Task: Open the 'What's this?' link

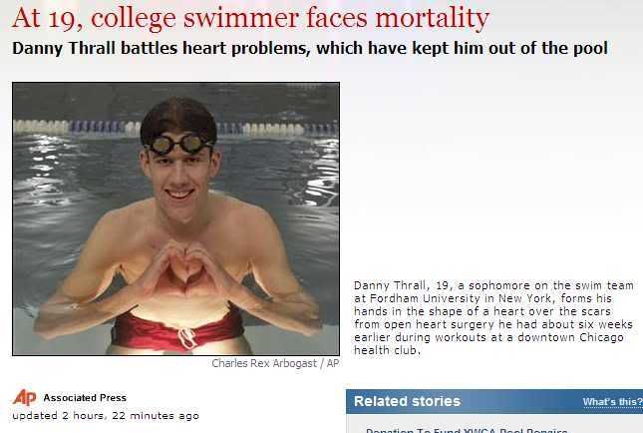Action: (611, 402)
